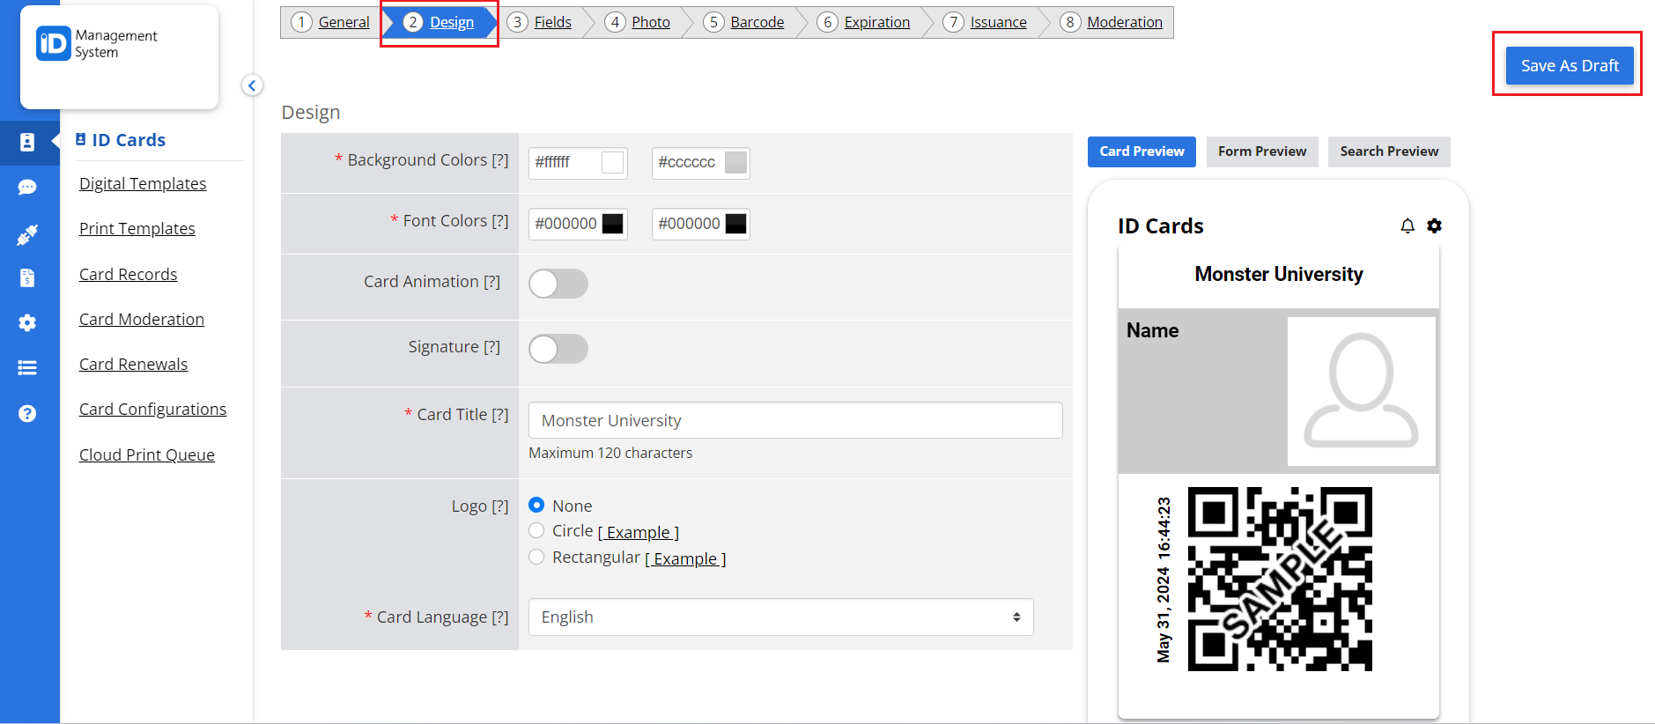Click the profile photo placeholder in preview
This screenshot has height=724, width=1655.
pyautogui.click(x=1362, y=391)
